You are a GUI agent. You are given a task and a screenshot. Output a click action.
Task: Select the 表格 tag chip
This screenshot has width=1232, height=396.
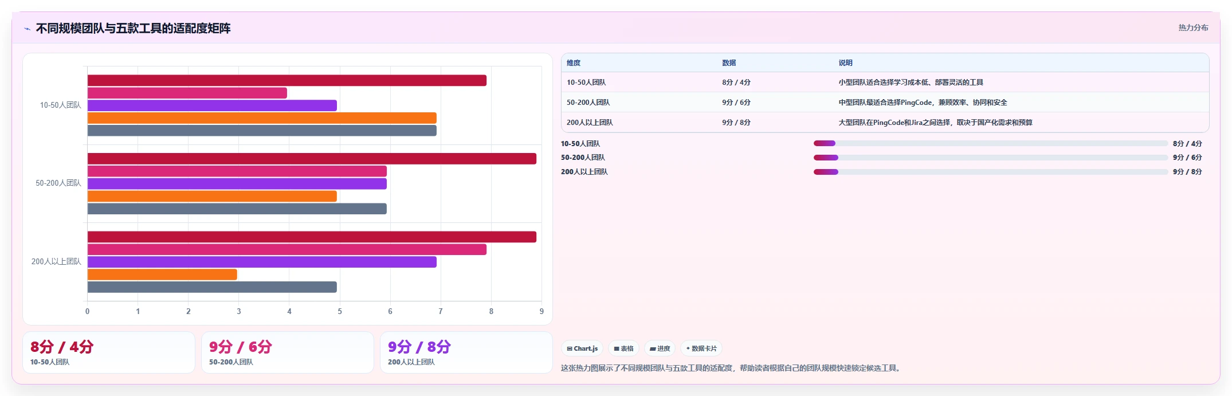coord(623,348)
